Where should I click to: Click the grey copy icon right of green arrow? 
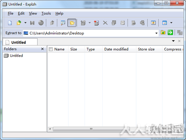point(180,32)
